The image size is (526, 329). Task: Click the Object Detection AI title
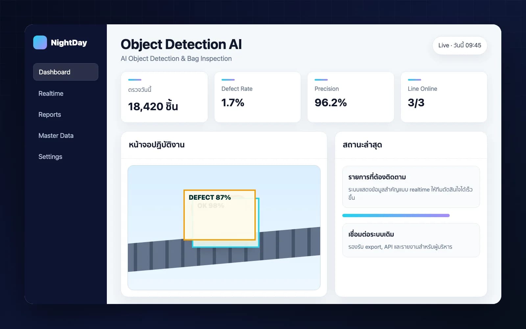(x=181, y=44)
